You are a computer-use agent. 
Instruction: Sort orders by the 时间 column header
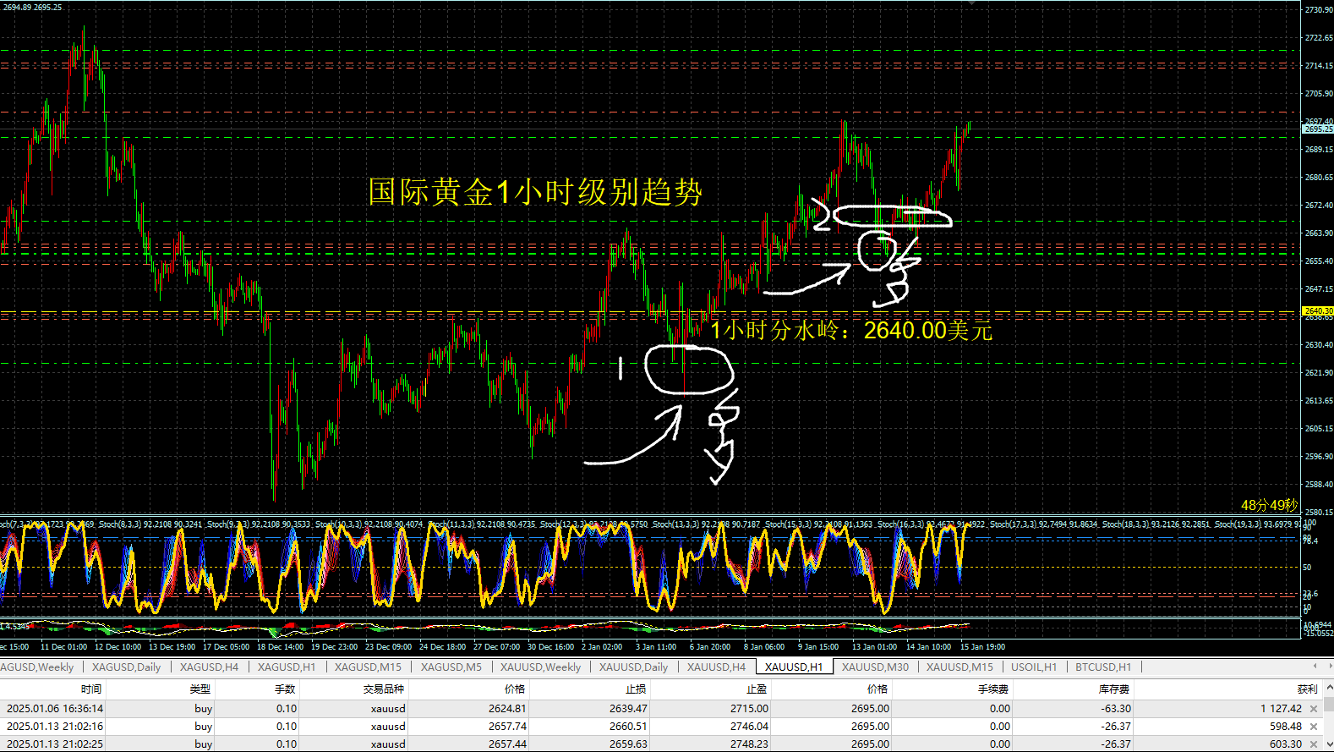click(91, 689)
